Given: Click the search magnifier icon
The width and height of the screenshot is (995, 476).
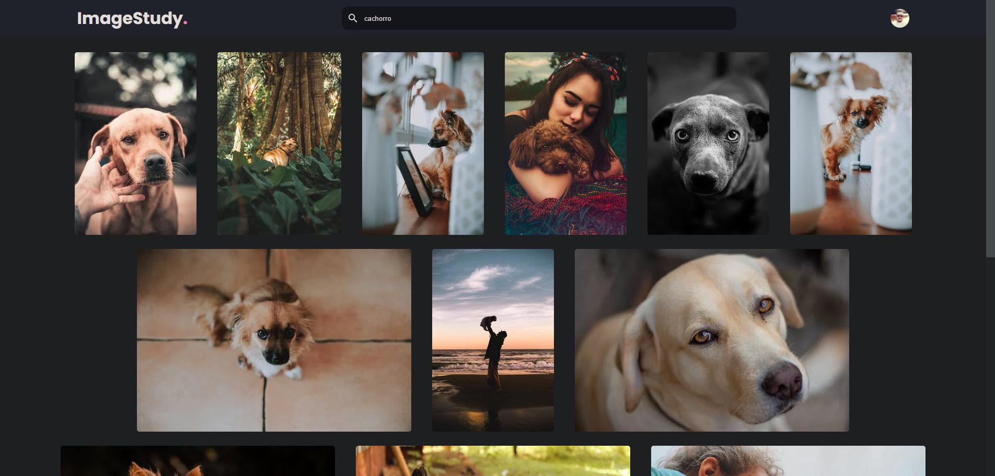Looking at the screenshot, I should [353, 18].
